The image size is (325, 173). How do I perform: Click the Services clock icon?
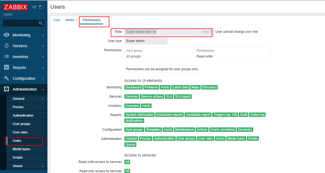pos(7,46)
